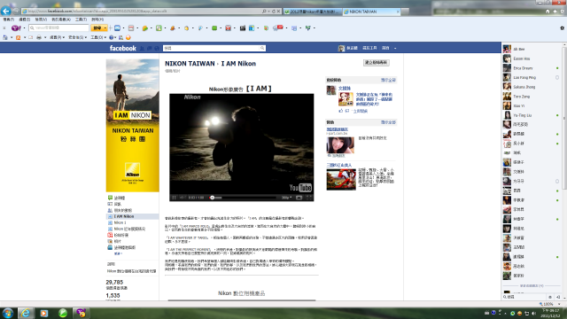Open Facebook messages icon
The height and width of the screenshot is (319, 567).
coord(150,48)
